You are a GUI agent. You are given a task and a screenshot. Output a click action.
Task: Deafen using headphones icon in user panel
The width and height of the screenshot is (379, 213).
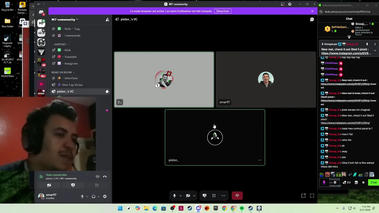pos(94,196)
